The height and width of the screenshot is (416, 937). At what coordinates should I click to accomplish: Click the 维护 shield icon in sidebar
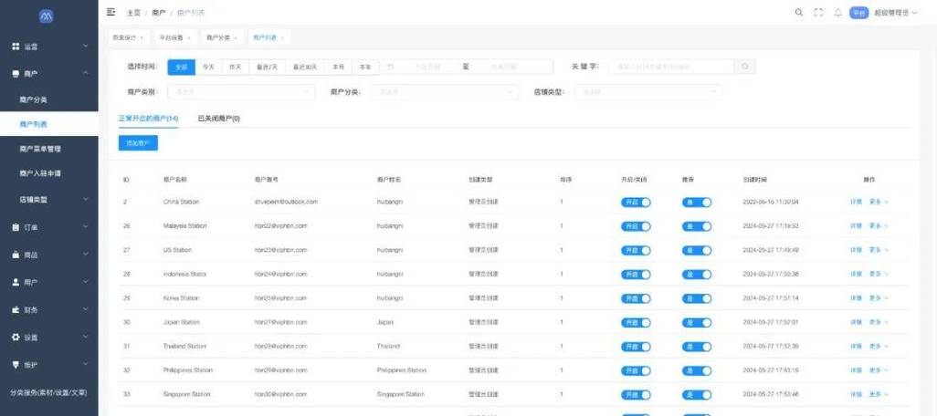16,365
